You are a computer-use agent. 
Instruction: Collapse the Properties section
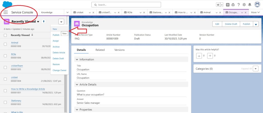77,110
